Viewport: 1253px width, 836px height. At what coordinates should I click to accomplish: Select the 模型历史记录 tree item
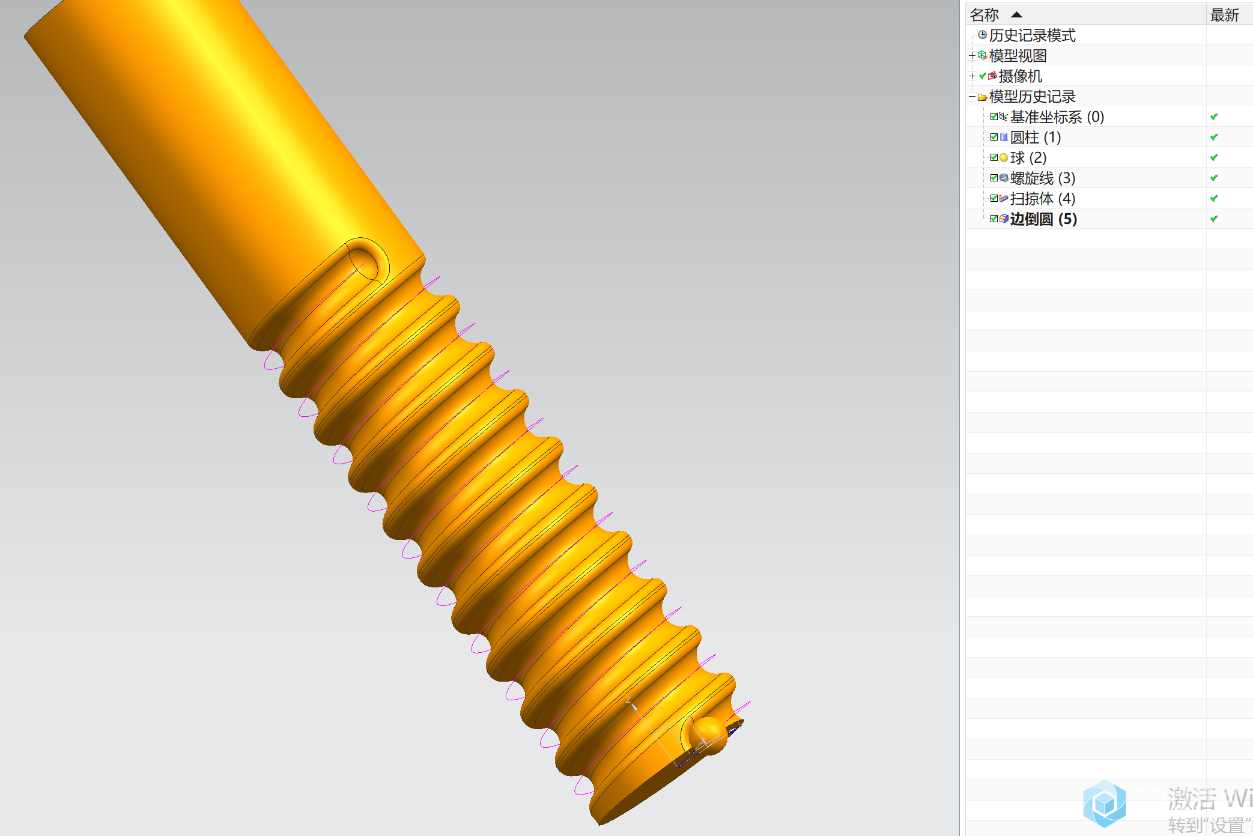[x=1032, y=96]
